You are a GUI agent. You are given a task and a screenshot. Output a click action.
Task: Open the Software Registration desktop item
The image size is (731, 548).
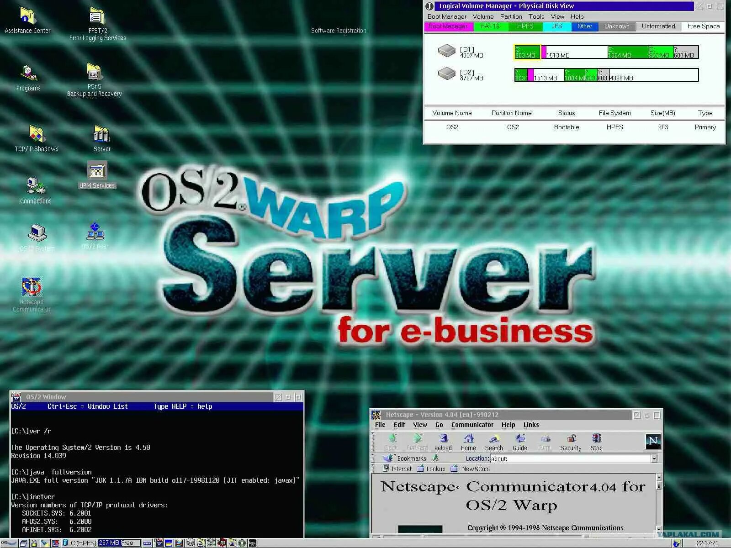click(339, 31)
